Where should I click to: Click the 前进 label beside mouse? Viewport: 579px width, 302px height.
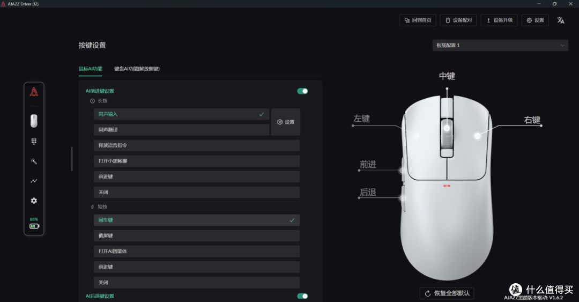368,165
